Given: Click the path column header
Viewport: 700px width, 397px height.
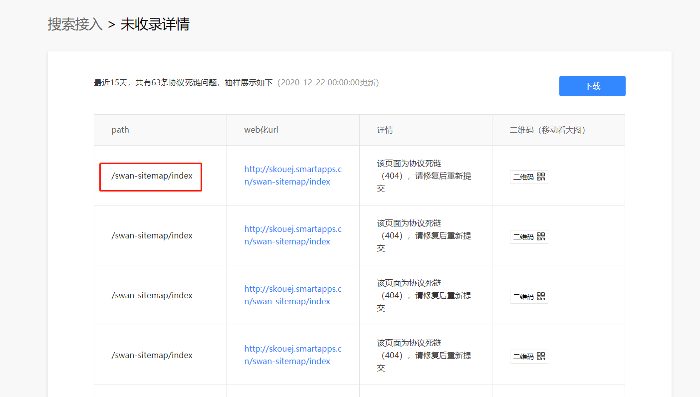Looking at the screenshot, I should coord(120,130).
